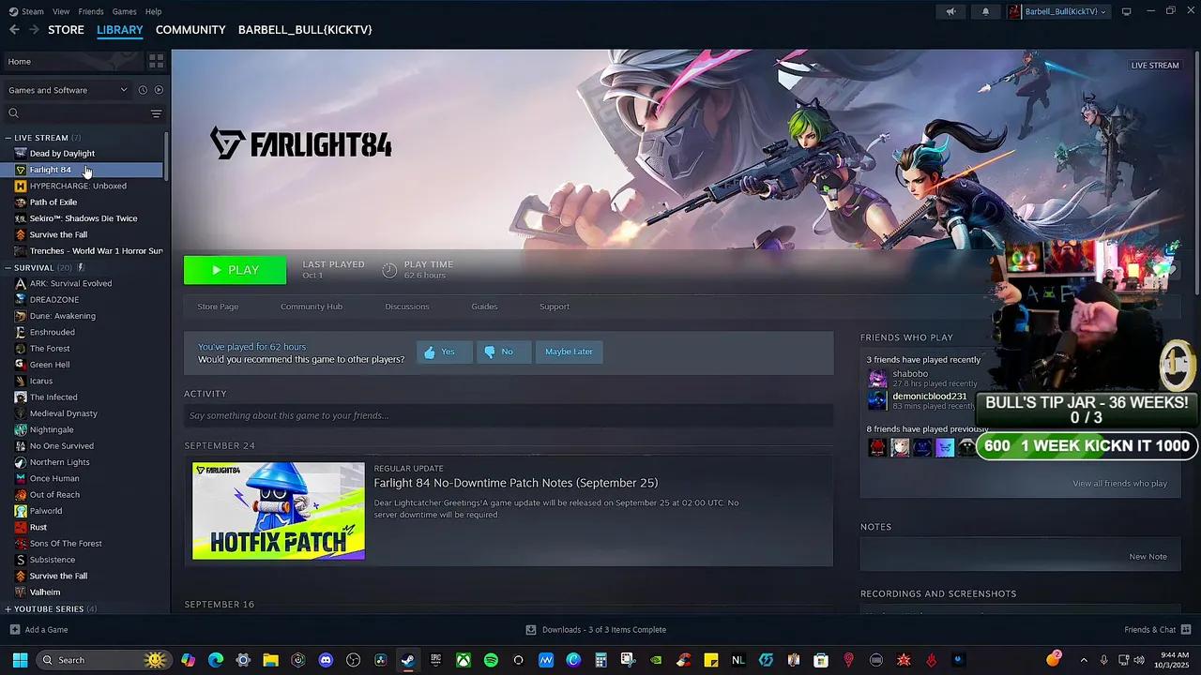Open announcements megaphone icon
The image size is (1201, 675).
pyautogui.click(x=950, y=11)
